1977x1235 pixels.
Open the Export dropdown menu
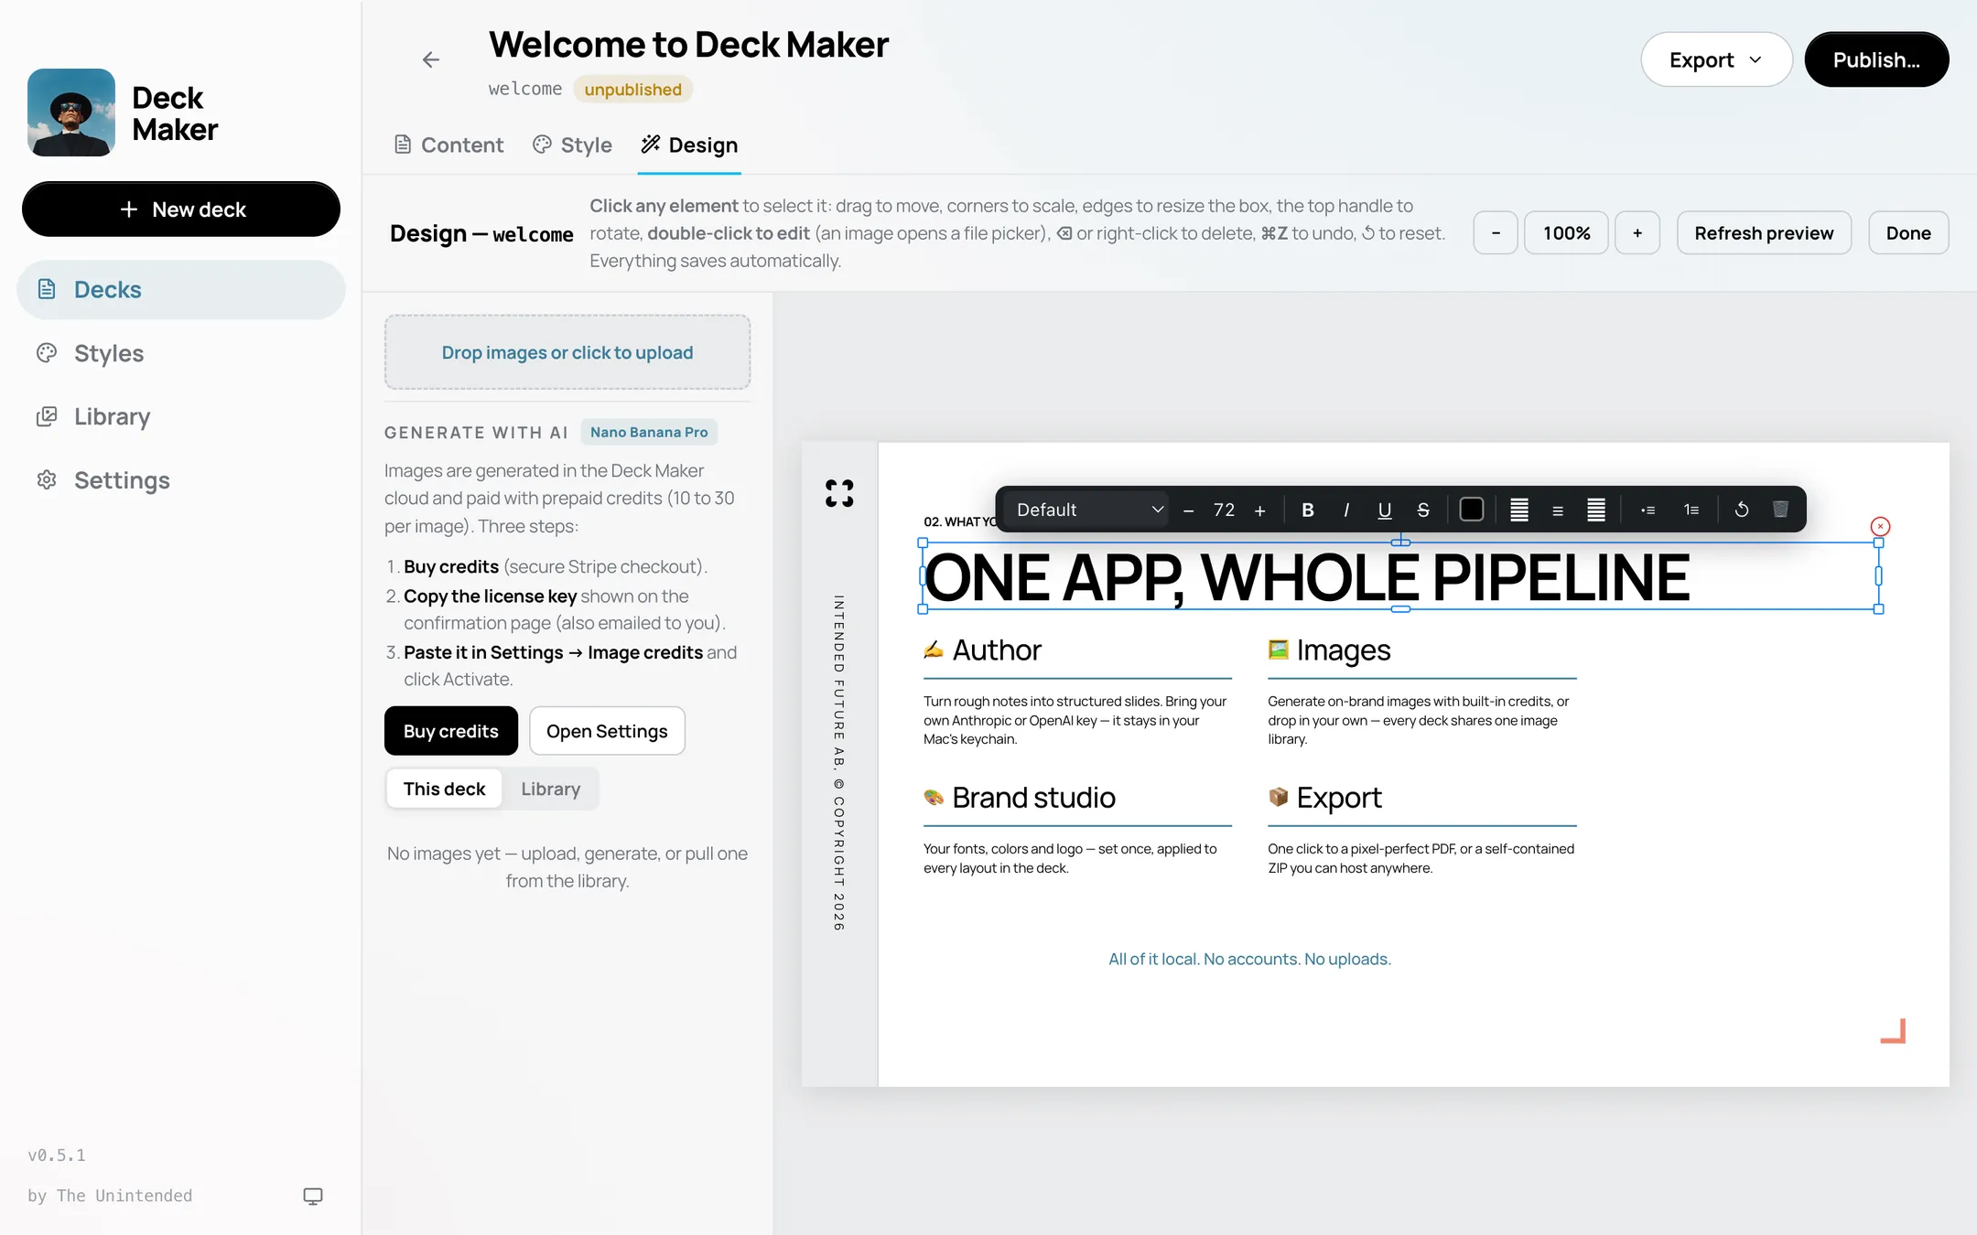(x=1716, y=59)
